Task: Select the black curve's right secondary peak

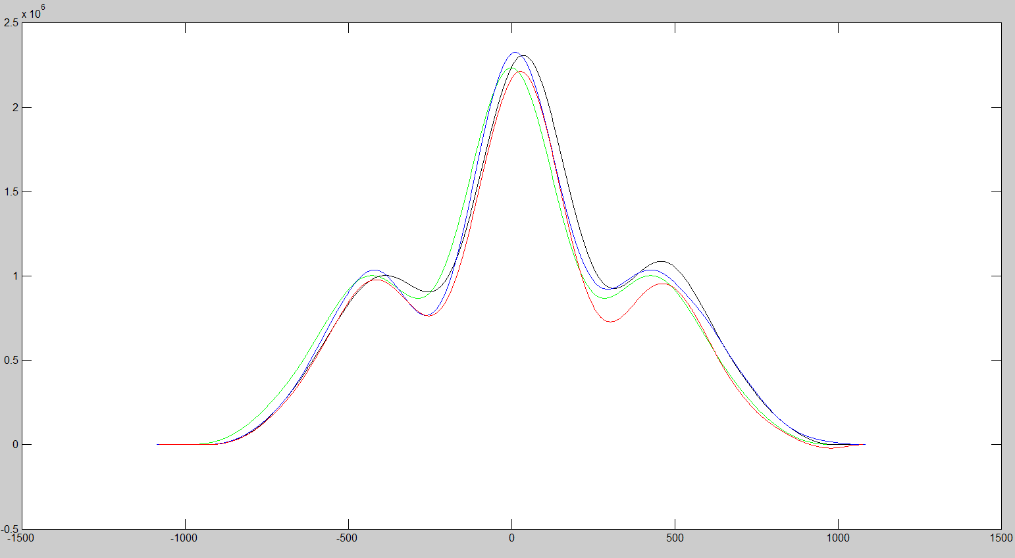Action: click(x=662, y=261)
